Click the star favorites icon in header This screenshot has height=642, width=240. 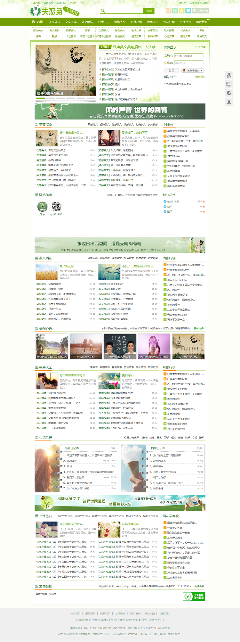click(182, 11)
